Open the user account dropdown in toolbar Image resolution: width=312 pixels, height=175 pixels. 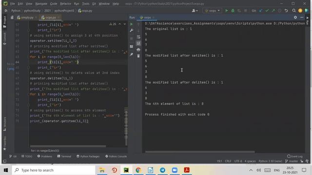pyautogui.click(x=195, y=11)
